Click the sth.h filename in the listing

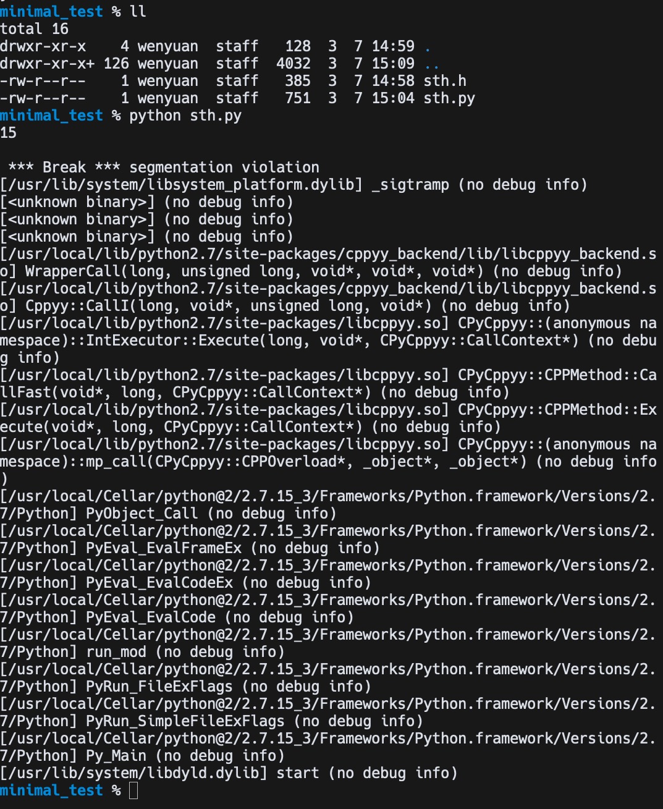pos(445,81)
